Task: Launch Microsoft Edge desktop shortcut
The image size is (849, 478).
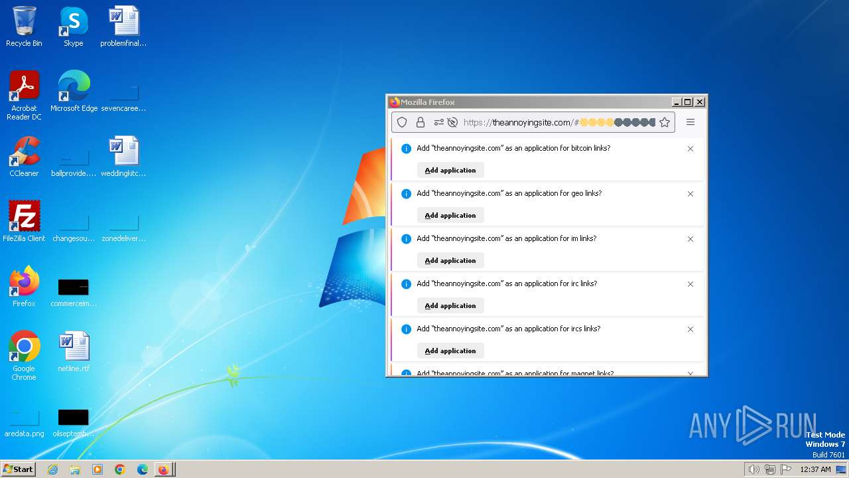Action: (74, 92)
